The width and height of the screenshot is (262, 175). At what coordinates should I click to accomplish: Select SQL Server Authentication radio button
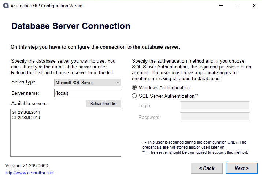[x=134, y=96]
